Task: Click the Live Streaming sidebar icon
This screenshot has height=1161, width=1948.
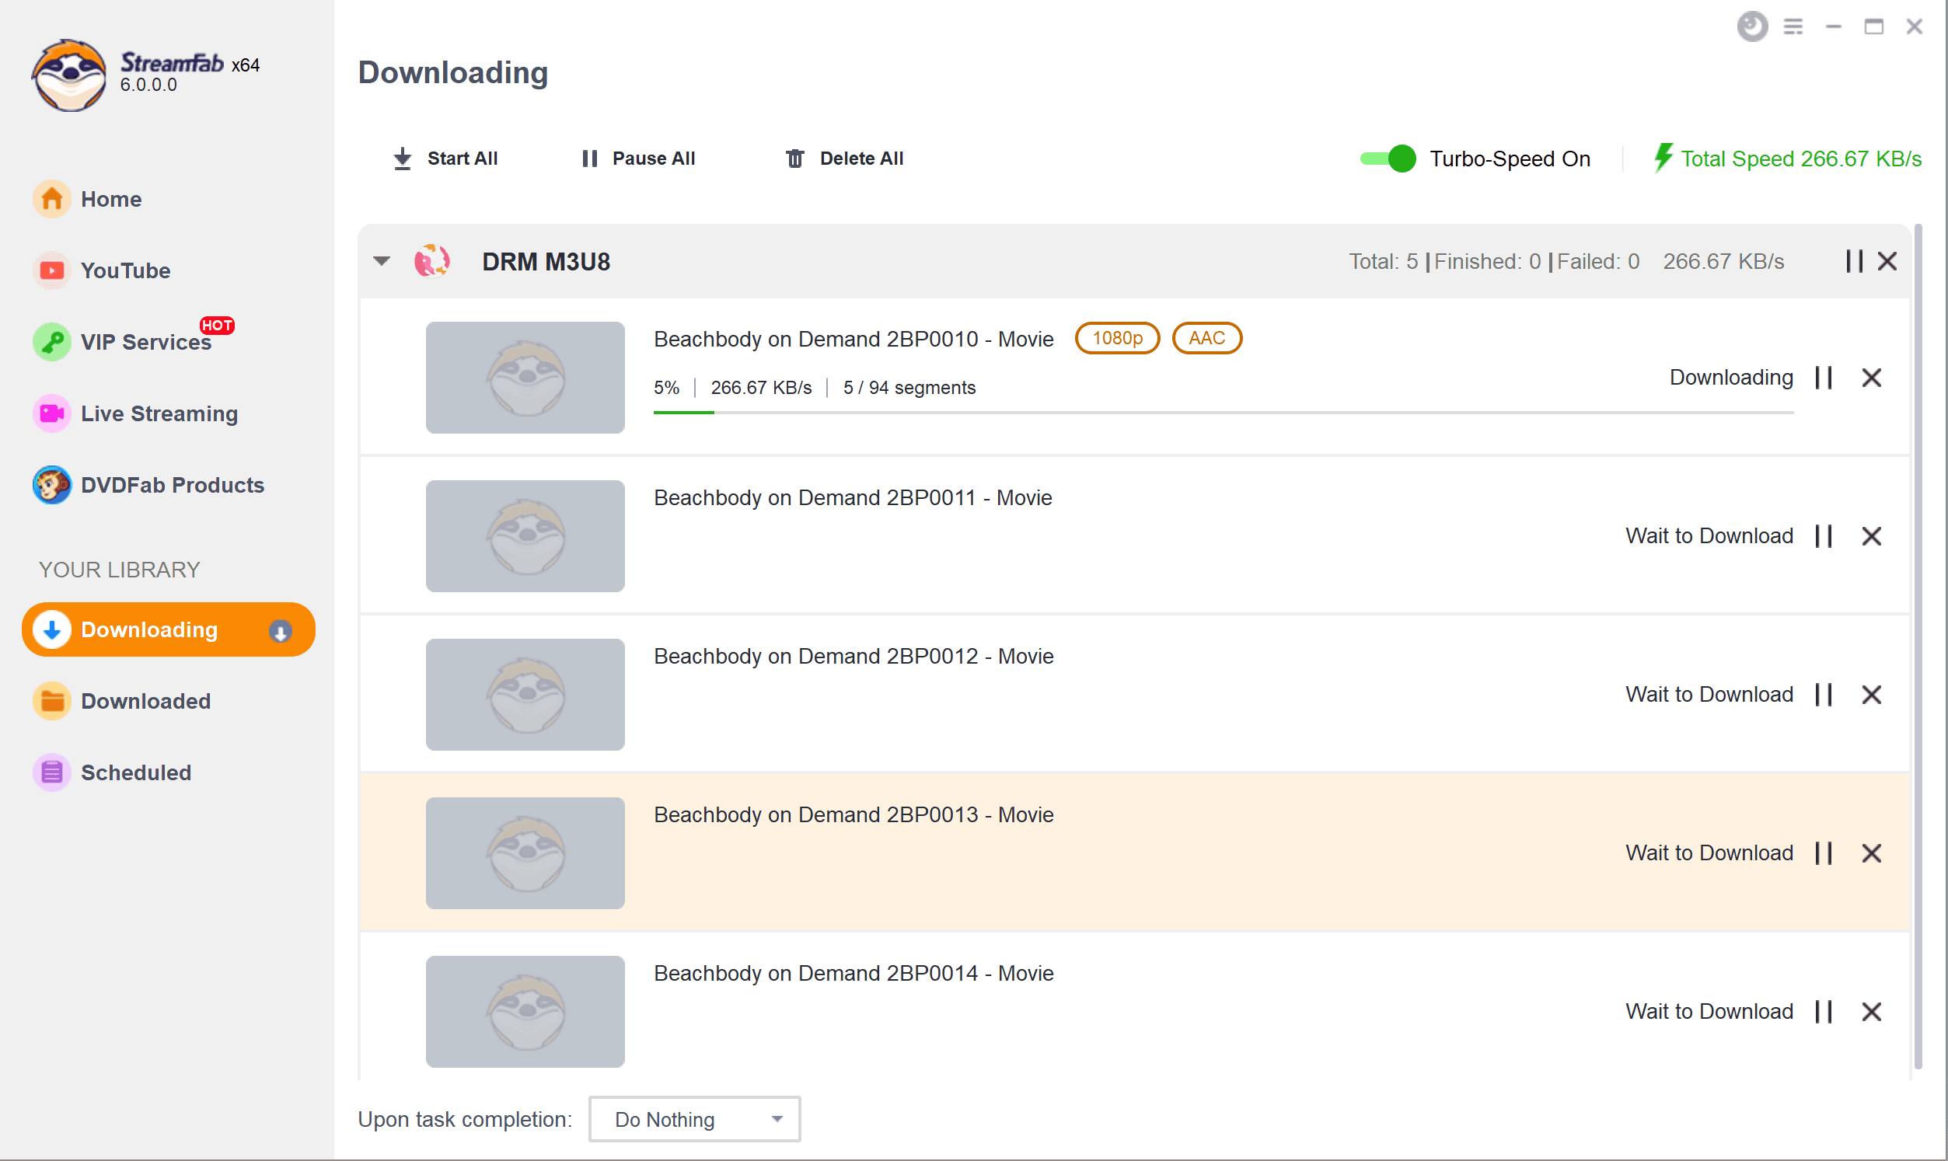Action: 53,413
